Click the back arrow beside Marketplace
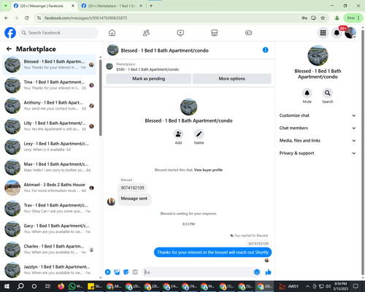The width and height of the screenshot is (365, 292). click(x=9, y=49)
